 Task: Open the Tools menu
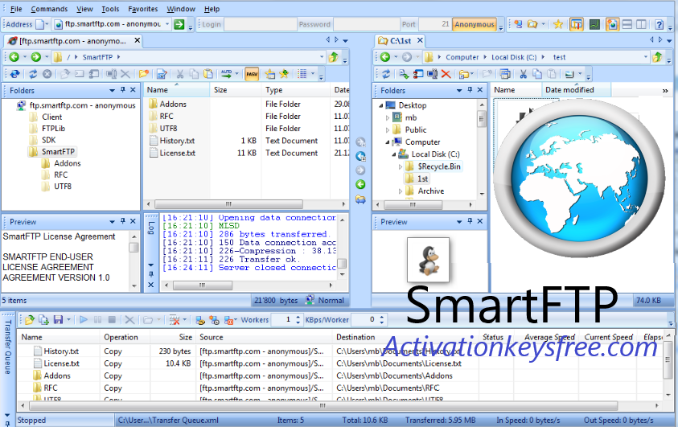tap(110, 9)
